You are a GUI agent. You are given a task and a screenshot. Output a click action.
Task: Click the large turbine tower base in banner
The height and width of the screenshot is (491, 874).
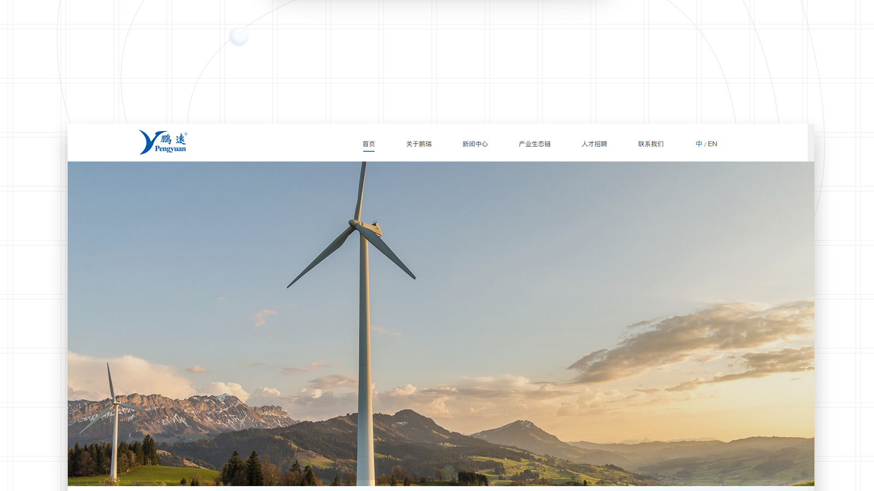point(365,469)
